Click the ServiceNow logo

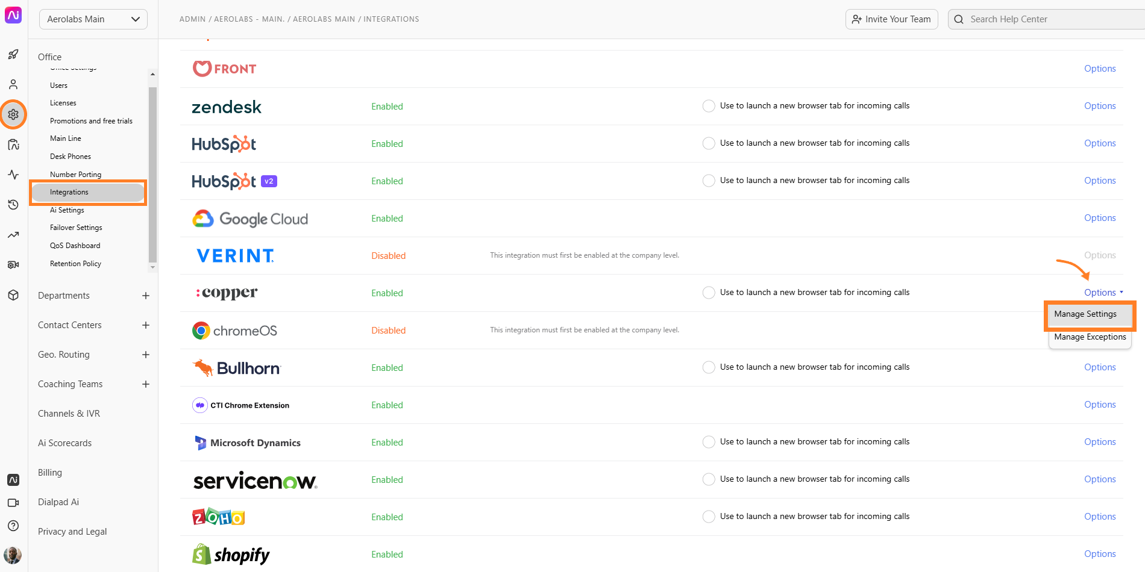click(x=255, y=480)
